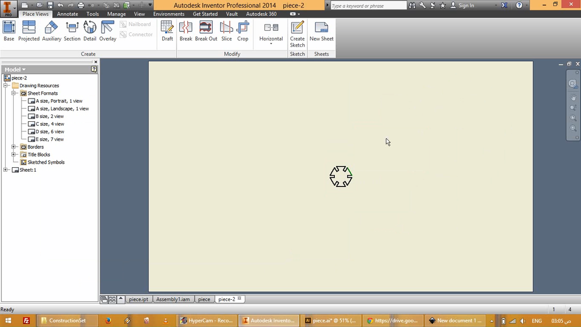Viewport: 581px width, 327px height.
Task: Click the binoculars search icon
Action: pos(412,5)
